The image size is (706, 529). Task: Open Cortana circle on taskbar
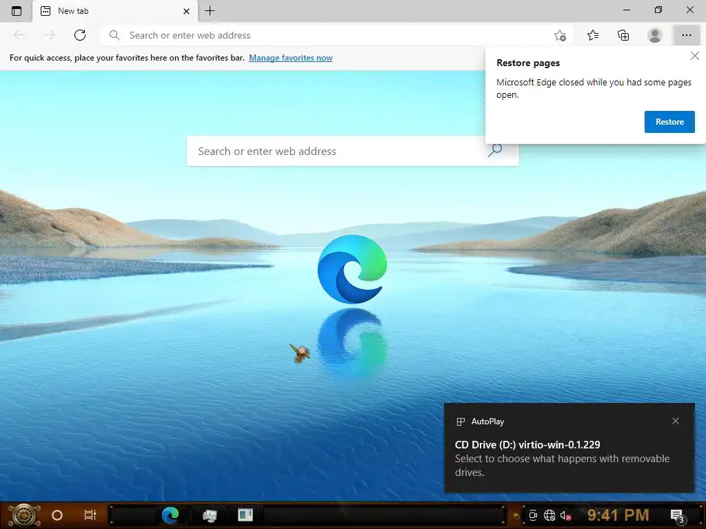click(57, 515)
